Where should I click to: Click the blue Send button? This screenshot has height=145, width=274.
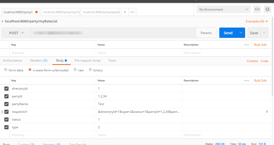(x=228, y=33)
